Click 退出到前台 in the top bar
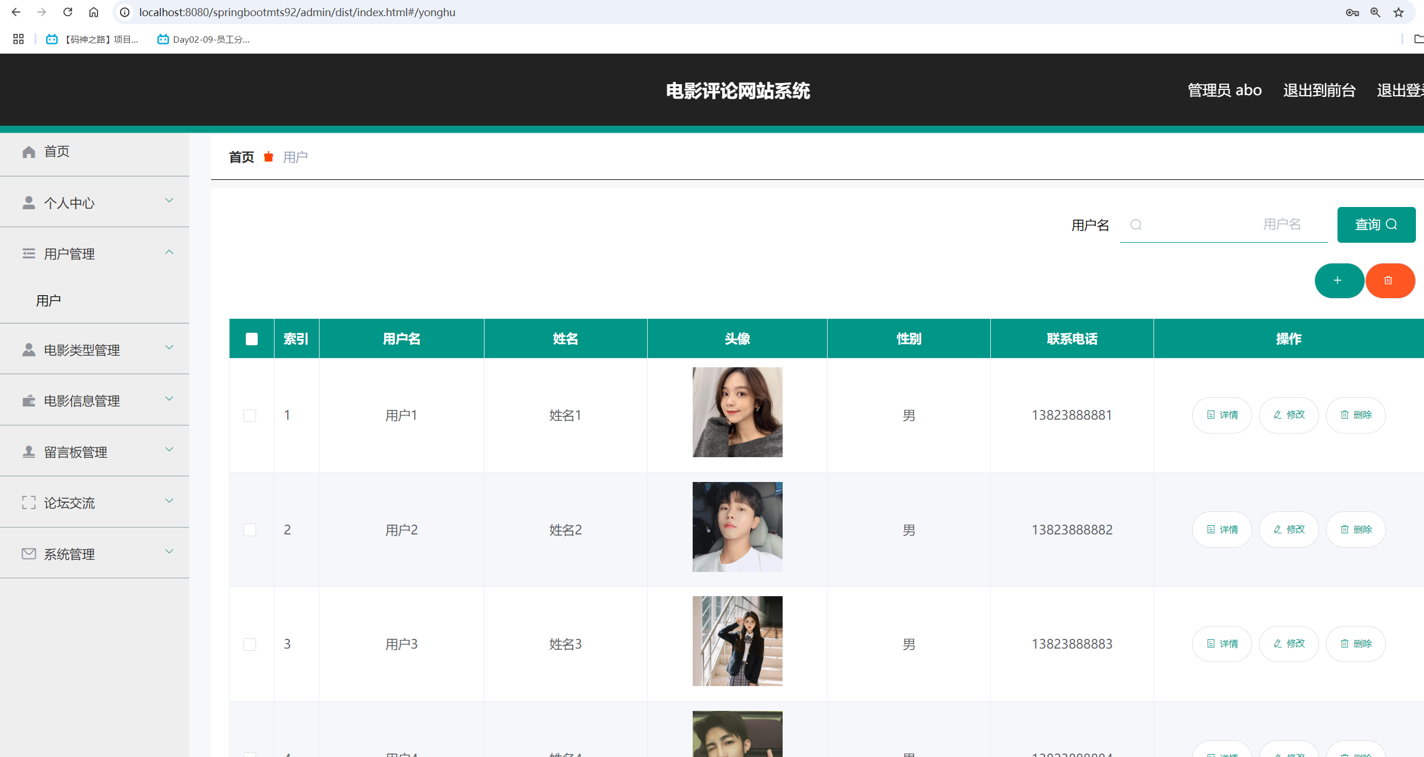 tap(1320, 90)
